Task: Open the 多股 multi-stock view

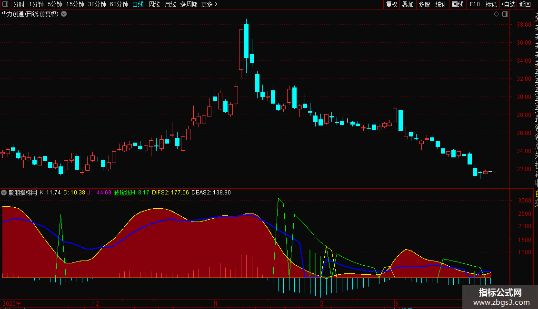Action: (424, 4)
